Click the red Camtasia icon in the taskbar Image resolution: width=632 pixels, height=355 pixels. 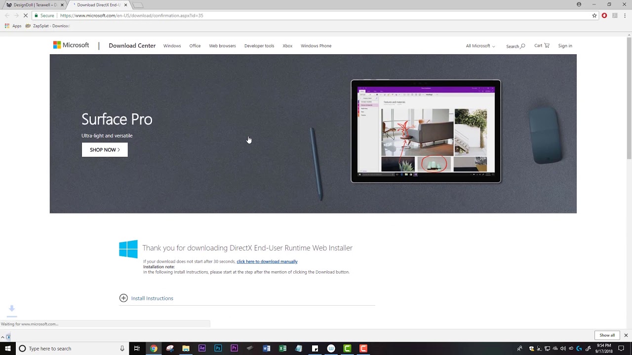tap(363, 348)
